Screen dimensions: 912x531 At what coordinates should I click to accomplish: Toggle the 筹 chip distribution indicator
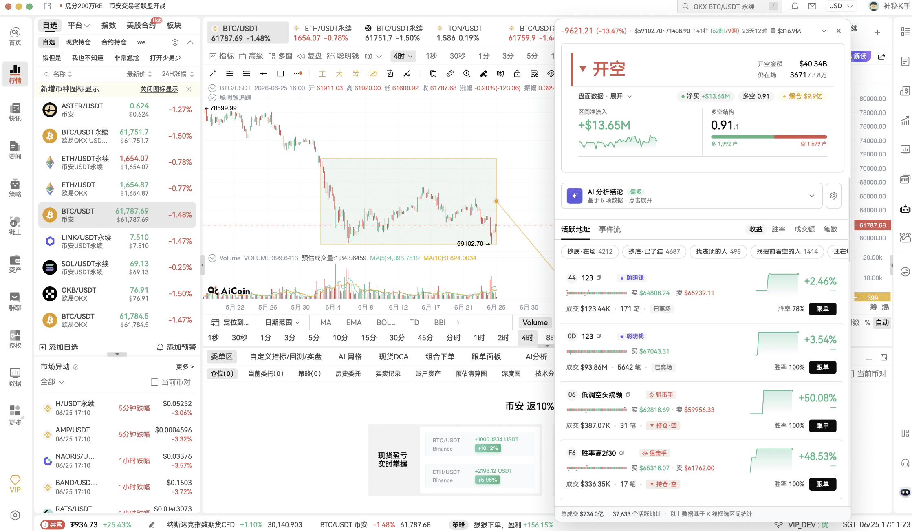356,73
